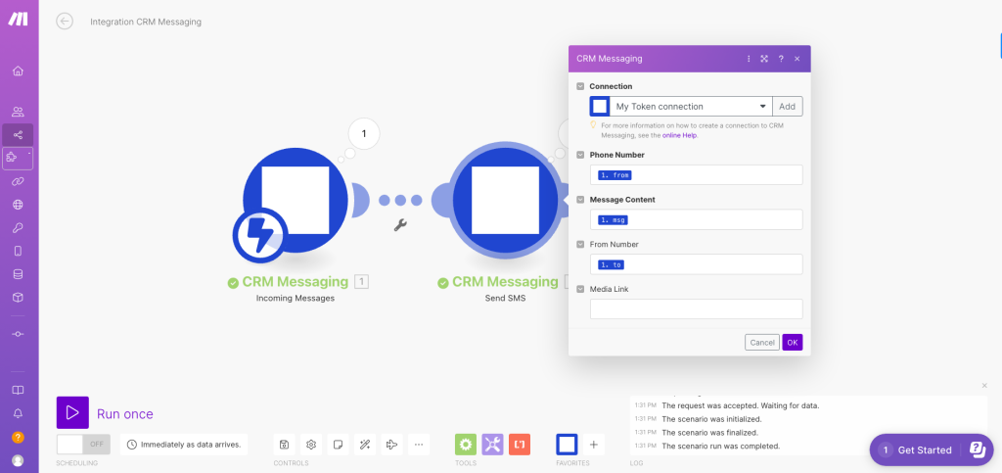This screenshot has height=473, width=1002.
Task: Open the Team people icon in sidebar
Action: pyautogui.click(x=18, y=113)
